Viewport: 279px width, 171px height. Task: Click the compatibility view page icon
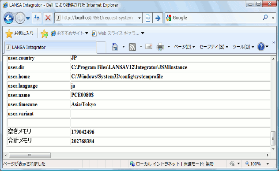[148, 18]
